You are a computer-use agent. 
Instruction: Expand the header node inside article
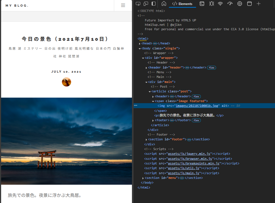click(x=153, y=97)
